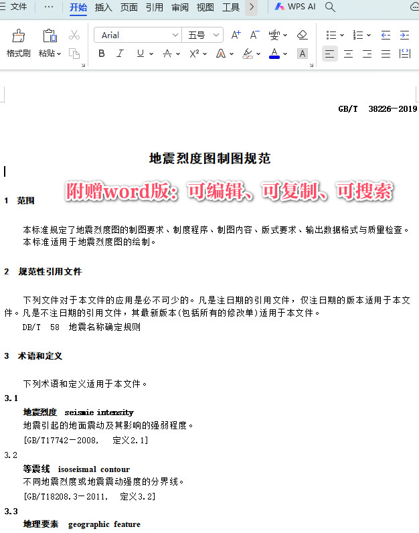
Task: Open the WPS AI assistant
Action: click(x=295, y=7)
